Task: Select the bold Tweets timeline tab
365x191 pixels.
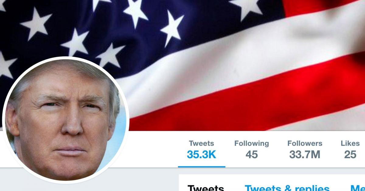Action: (x=206, y=188)
